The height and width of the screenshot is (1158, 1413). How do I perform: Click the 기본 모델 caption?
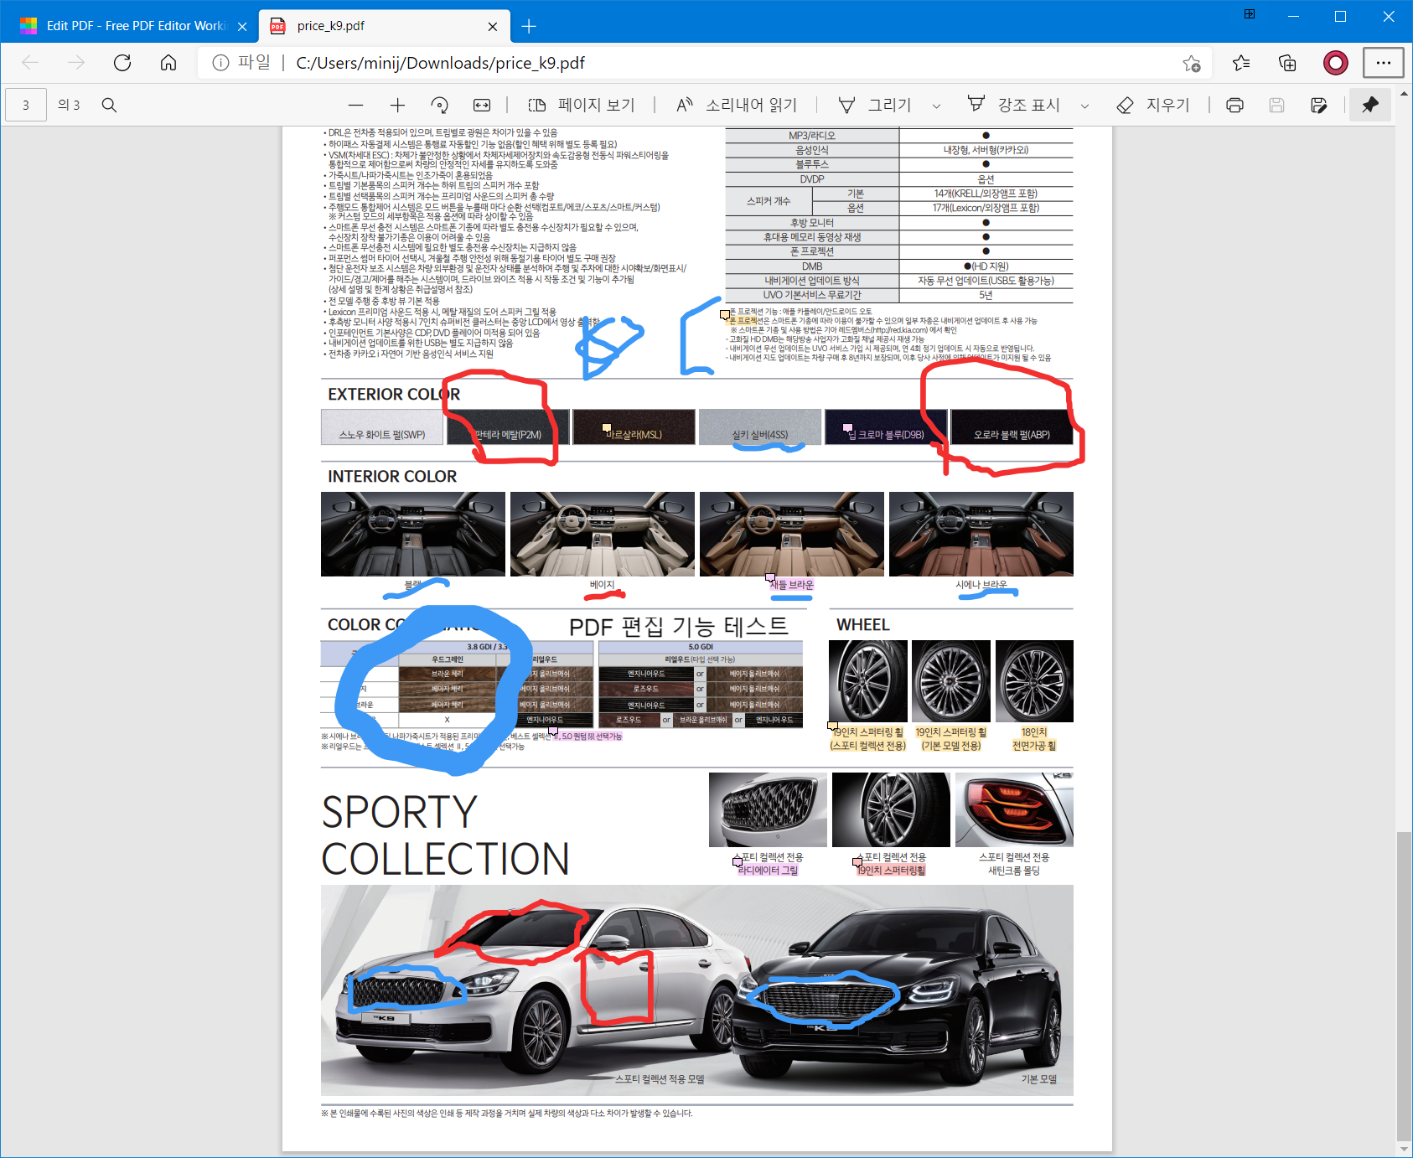1039,1079
